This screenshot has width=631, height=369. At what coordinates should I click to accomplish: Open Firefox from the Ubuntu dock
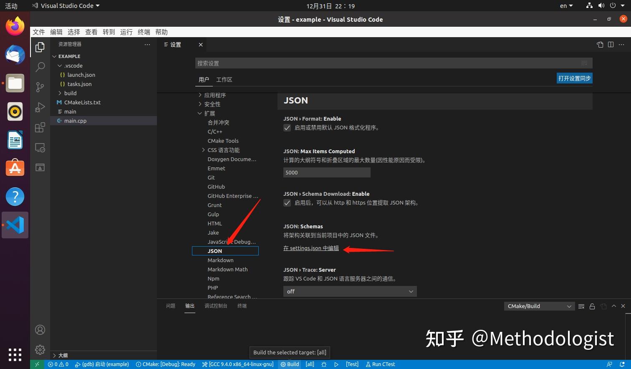(x=15, y=26)
